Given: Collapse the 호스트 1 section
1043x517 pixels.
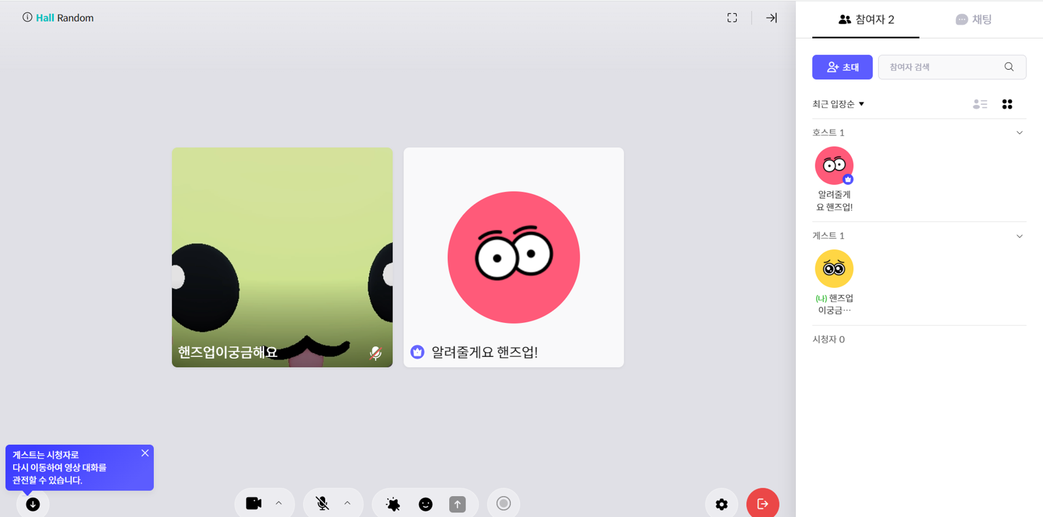Looking at the screenshot, I should [x=1020, y=133].
